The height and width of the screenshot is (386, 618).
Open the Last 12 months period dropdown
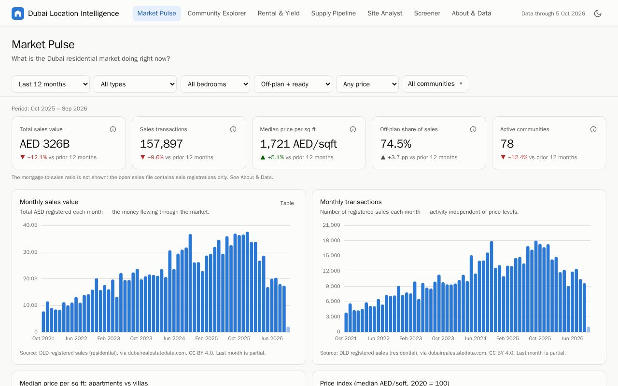51,84
